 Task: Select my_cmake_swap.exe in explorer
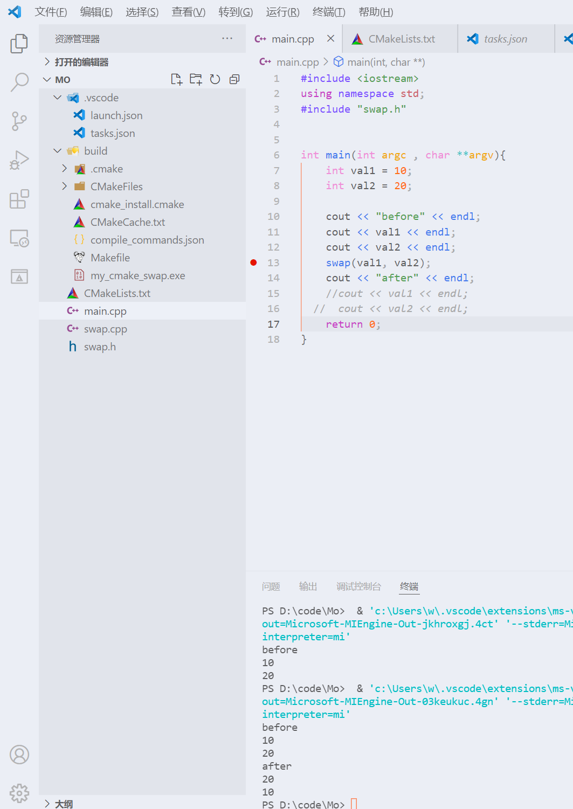pos(142,275)
